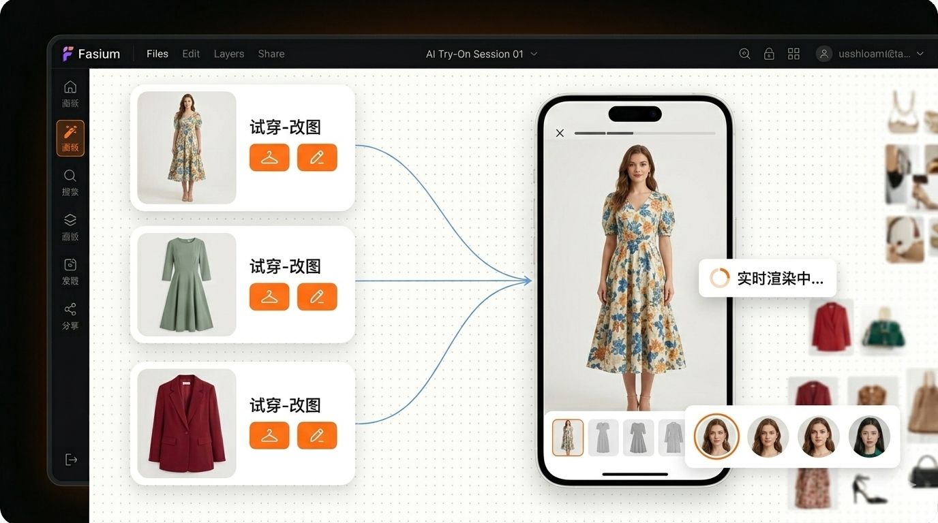Select the gray coat thumbnail in phone strip
938x523 pixels.
pos(672,437)
